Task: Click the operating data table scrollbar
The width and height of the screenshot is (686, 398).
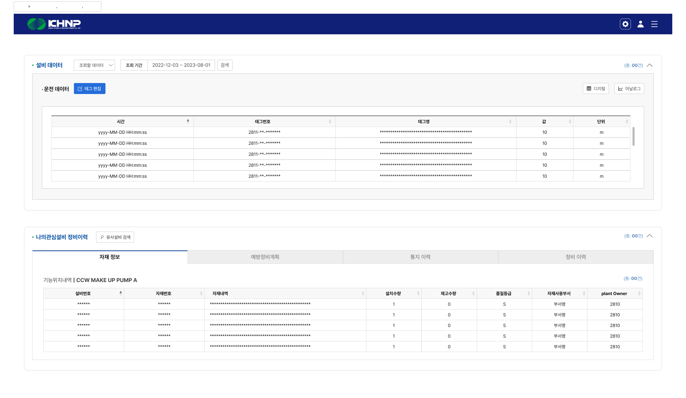Action: 634,136
